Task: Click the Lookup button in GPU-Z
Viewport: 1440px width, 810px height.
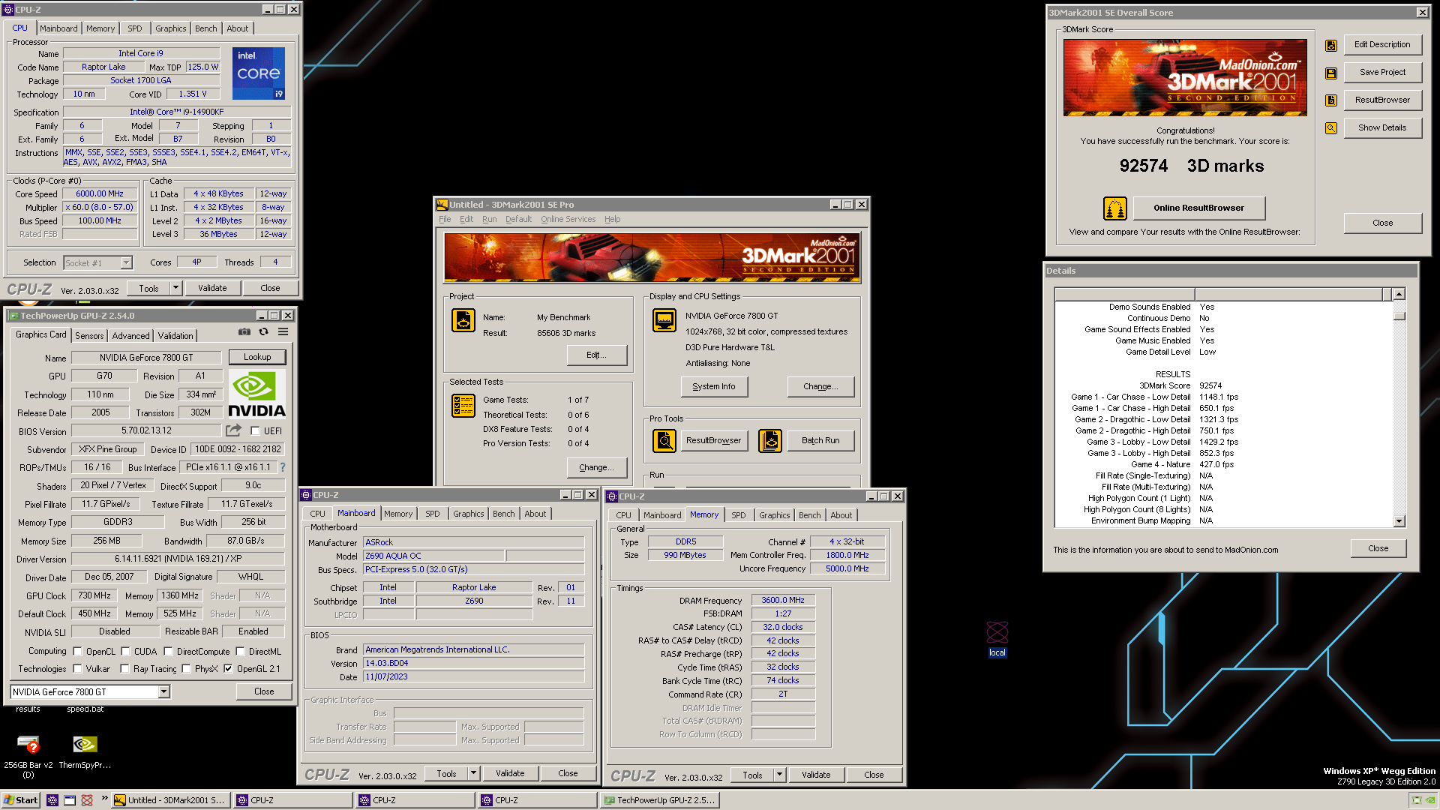Action: [x=257, y=357]
